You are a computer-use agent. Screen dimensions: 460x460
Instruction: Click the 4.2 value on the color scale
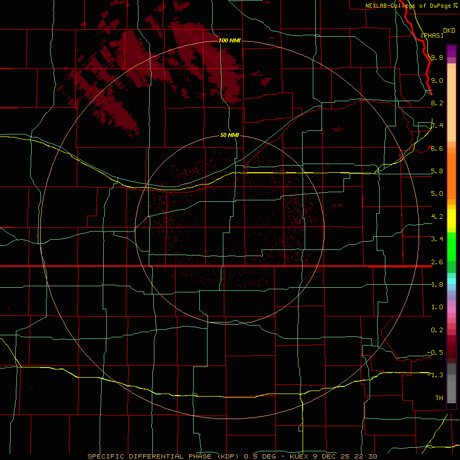point(437,217)
